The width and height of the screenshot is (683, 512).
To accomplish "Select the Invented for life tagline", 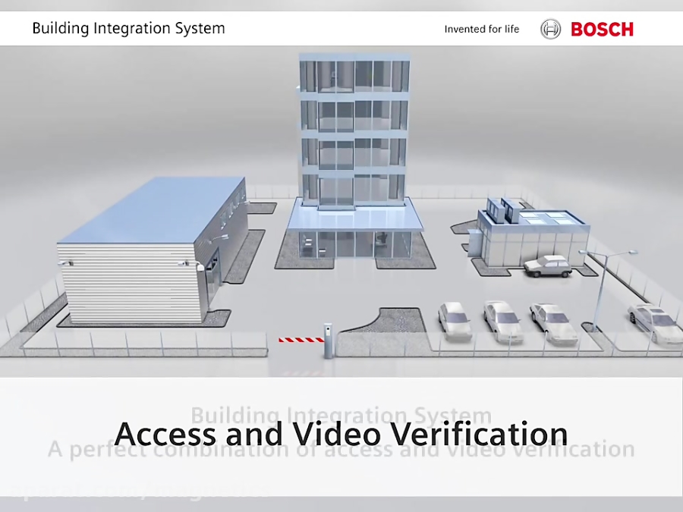I will tap(482, 29).
